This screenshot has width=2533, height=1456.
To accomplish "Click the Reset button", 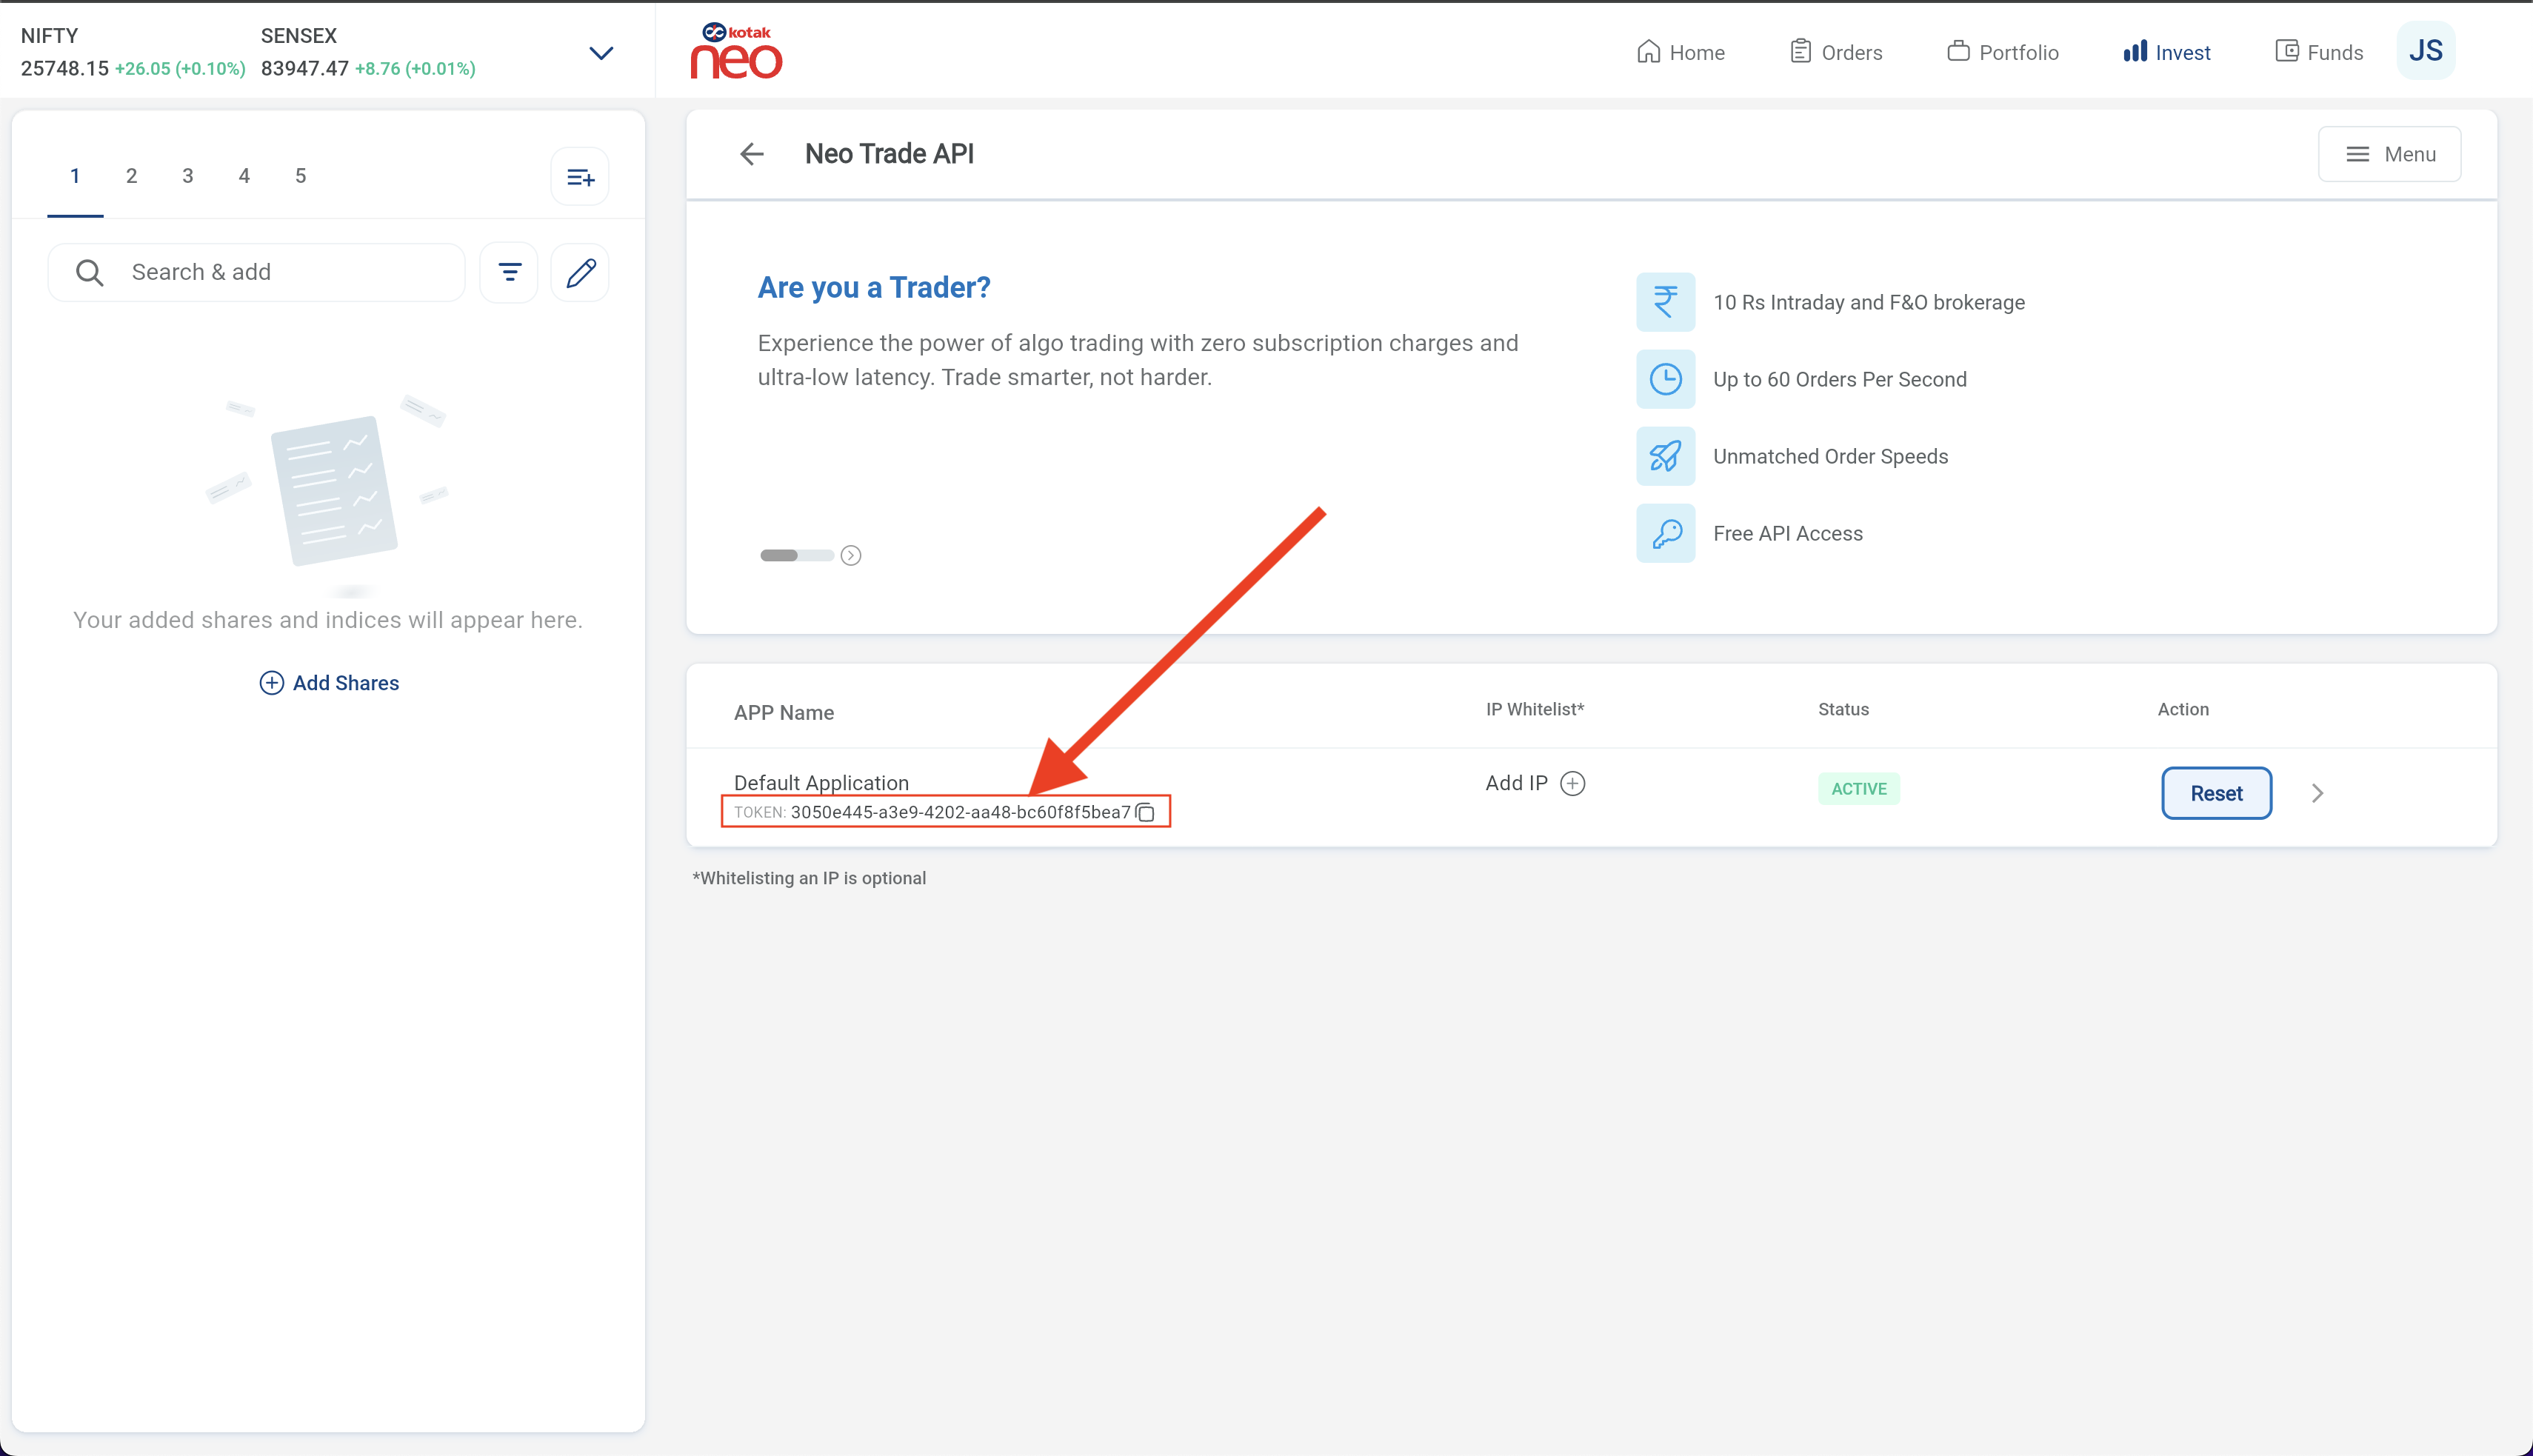I will 2217,793.
